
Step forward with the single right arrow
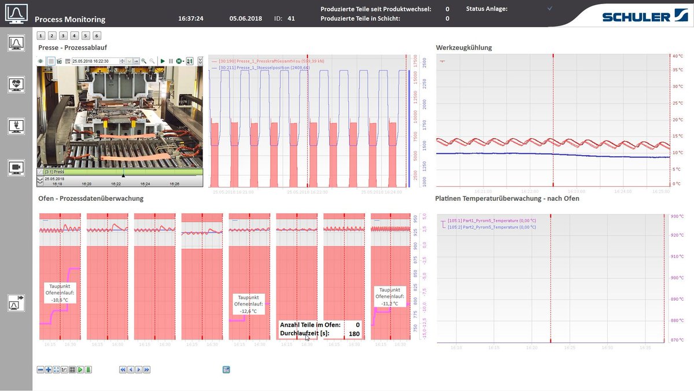(x=139, y=370)
